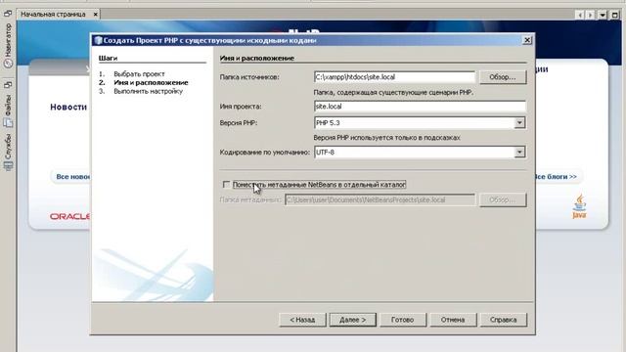Open the default encoding dropdown
The height and width of the screenshot is (352, 626).
519,153
